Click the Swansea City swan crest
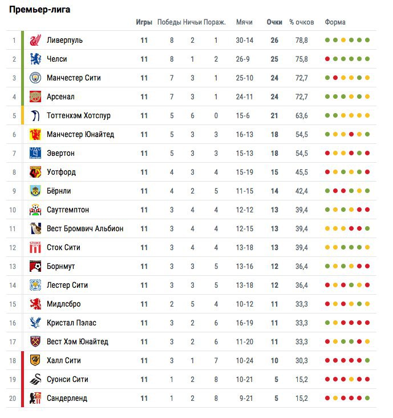 pyautogui.click(x=35, y=379)
